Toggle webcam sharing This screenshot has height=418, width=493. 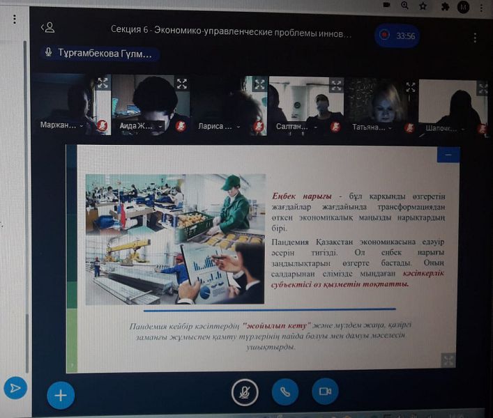[x=324, y=392]
